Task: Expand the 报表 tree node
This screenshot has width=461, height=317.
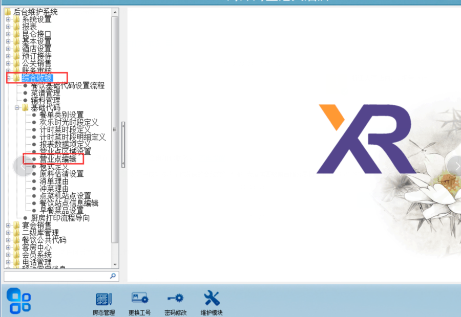Action: (x=8, y=27)
